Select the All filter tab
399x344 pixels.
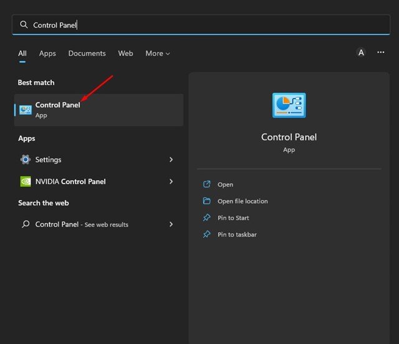(x=22, y=54)
